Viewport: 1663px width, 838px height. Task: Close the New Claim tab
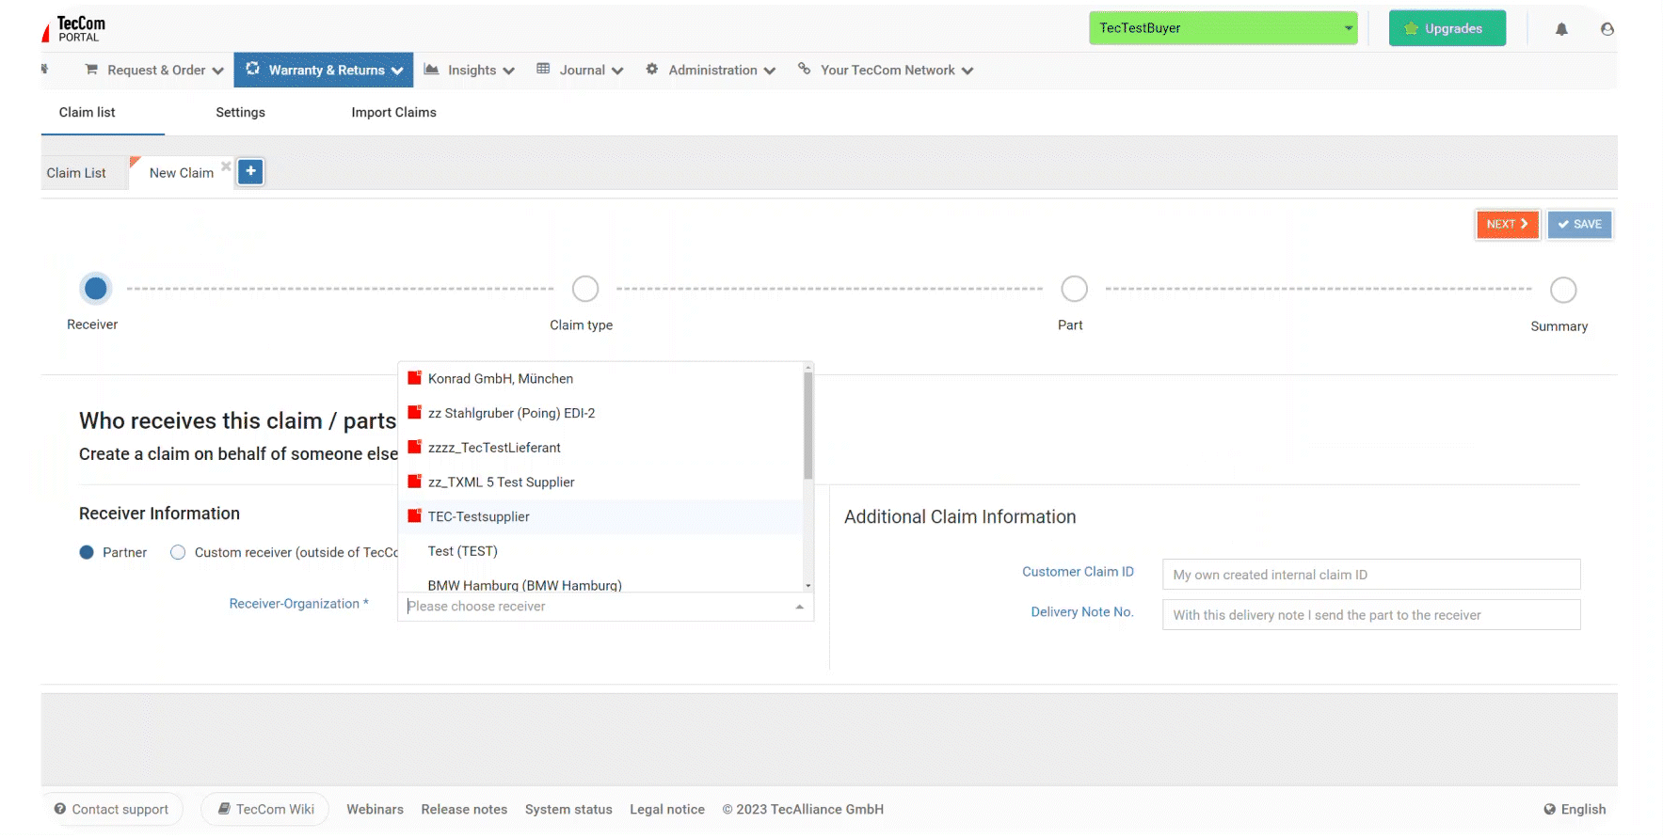pos(226,166)
